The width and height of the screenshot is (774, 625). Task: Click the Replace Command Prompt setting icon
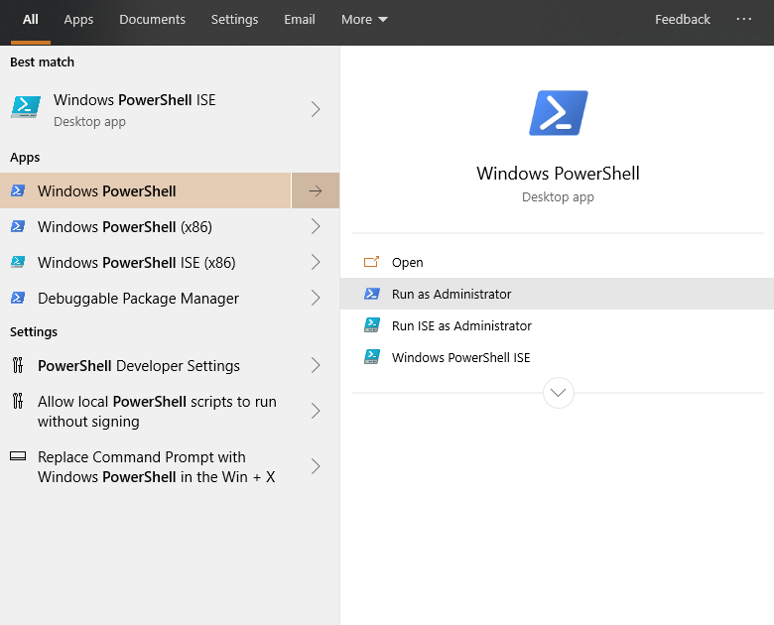[17, 457]
